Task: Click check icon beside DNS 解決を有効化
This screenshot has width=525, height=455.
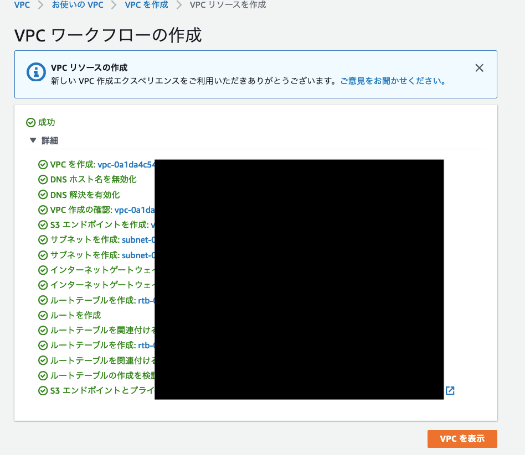Action: tap(43, 195)
